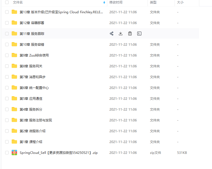Click the folder icon of 第7章 消息和异步
This screenshot has height=169, width=212.
coord(14,77)
